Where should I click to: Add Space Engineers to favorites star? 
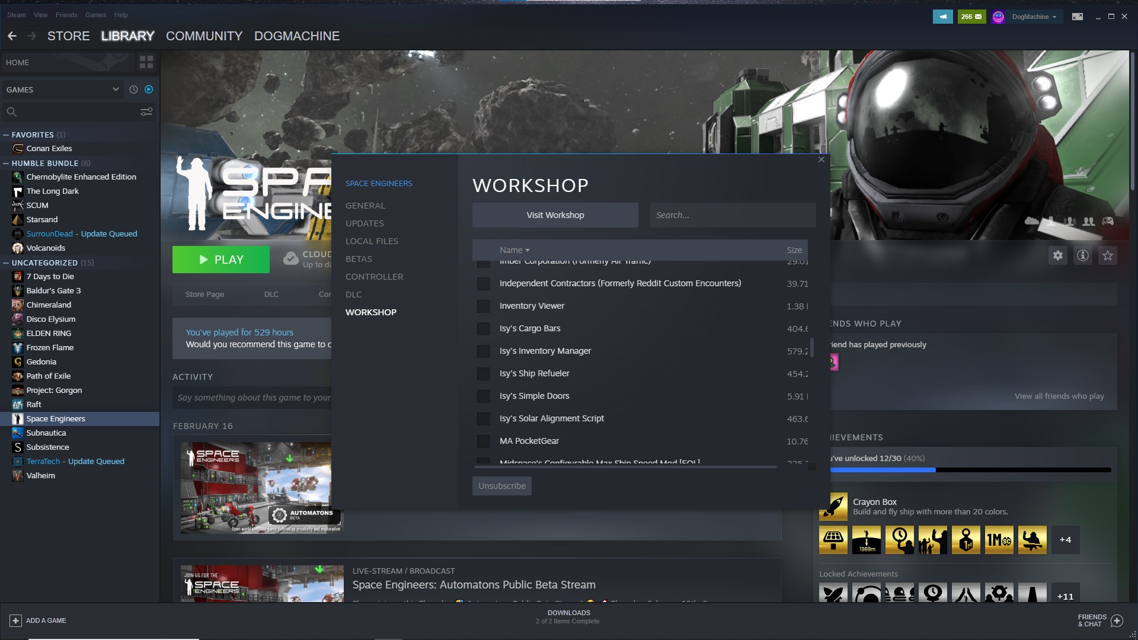point(1108,255)
